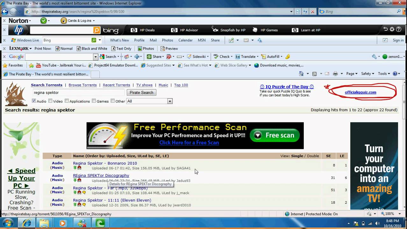Open the REgina SPEKTor Discography torrent link

(x=101, y=176)
